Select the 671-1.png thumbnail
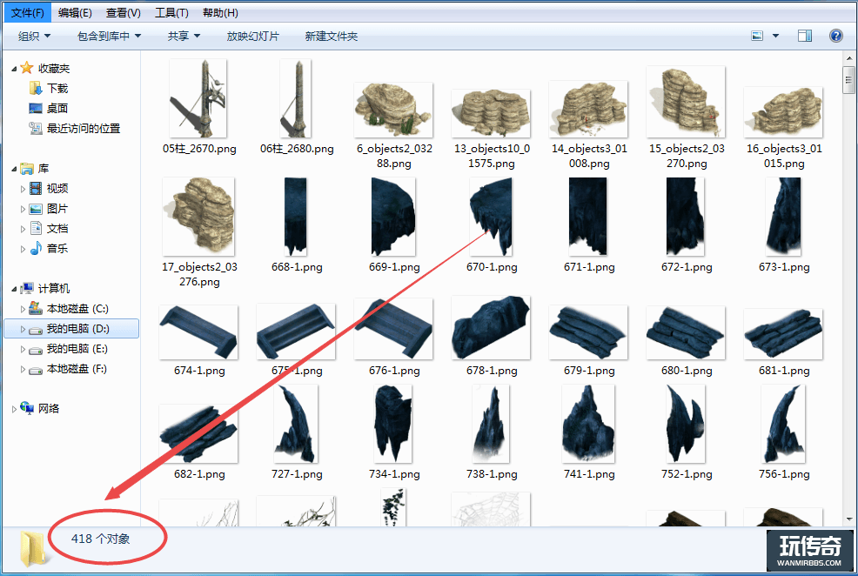This screenshot has width=858, height=576. point(589,217)
